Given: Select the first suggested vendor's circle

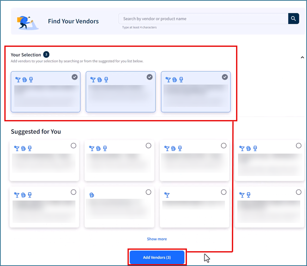Looking at the screenshot, I should 73,146.
